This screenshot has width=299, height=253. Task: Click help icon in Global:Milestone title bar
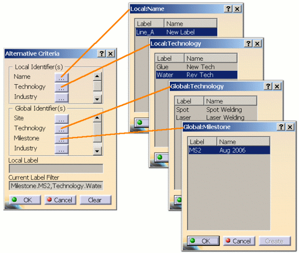281,127
